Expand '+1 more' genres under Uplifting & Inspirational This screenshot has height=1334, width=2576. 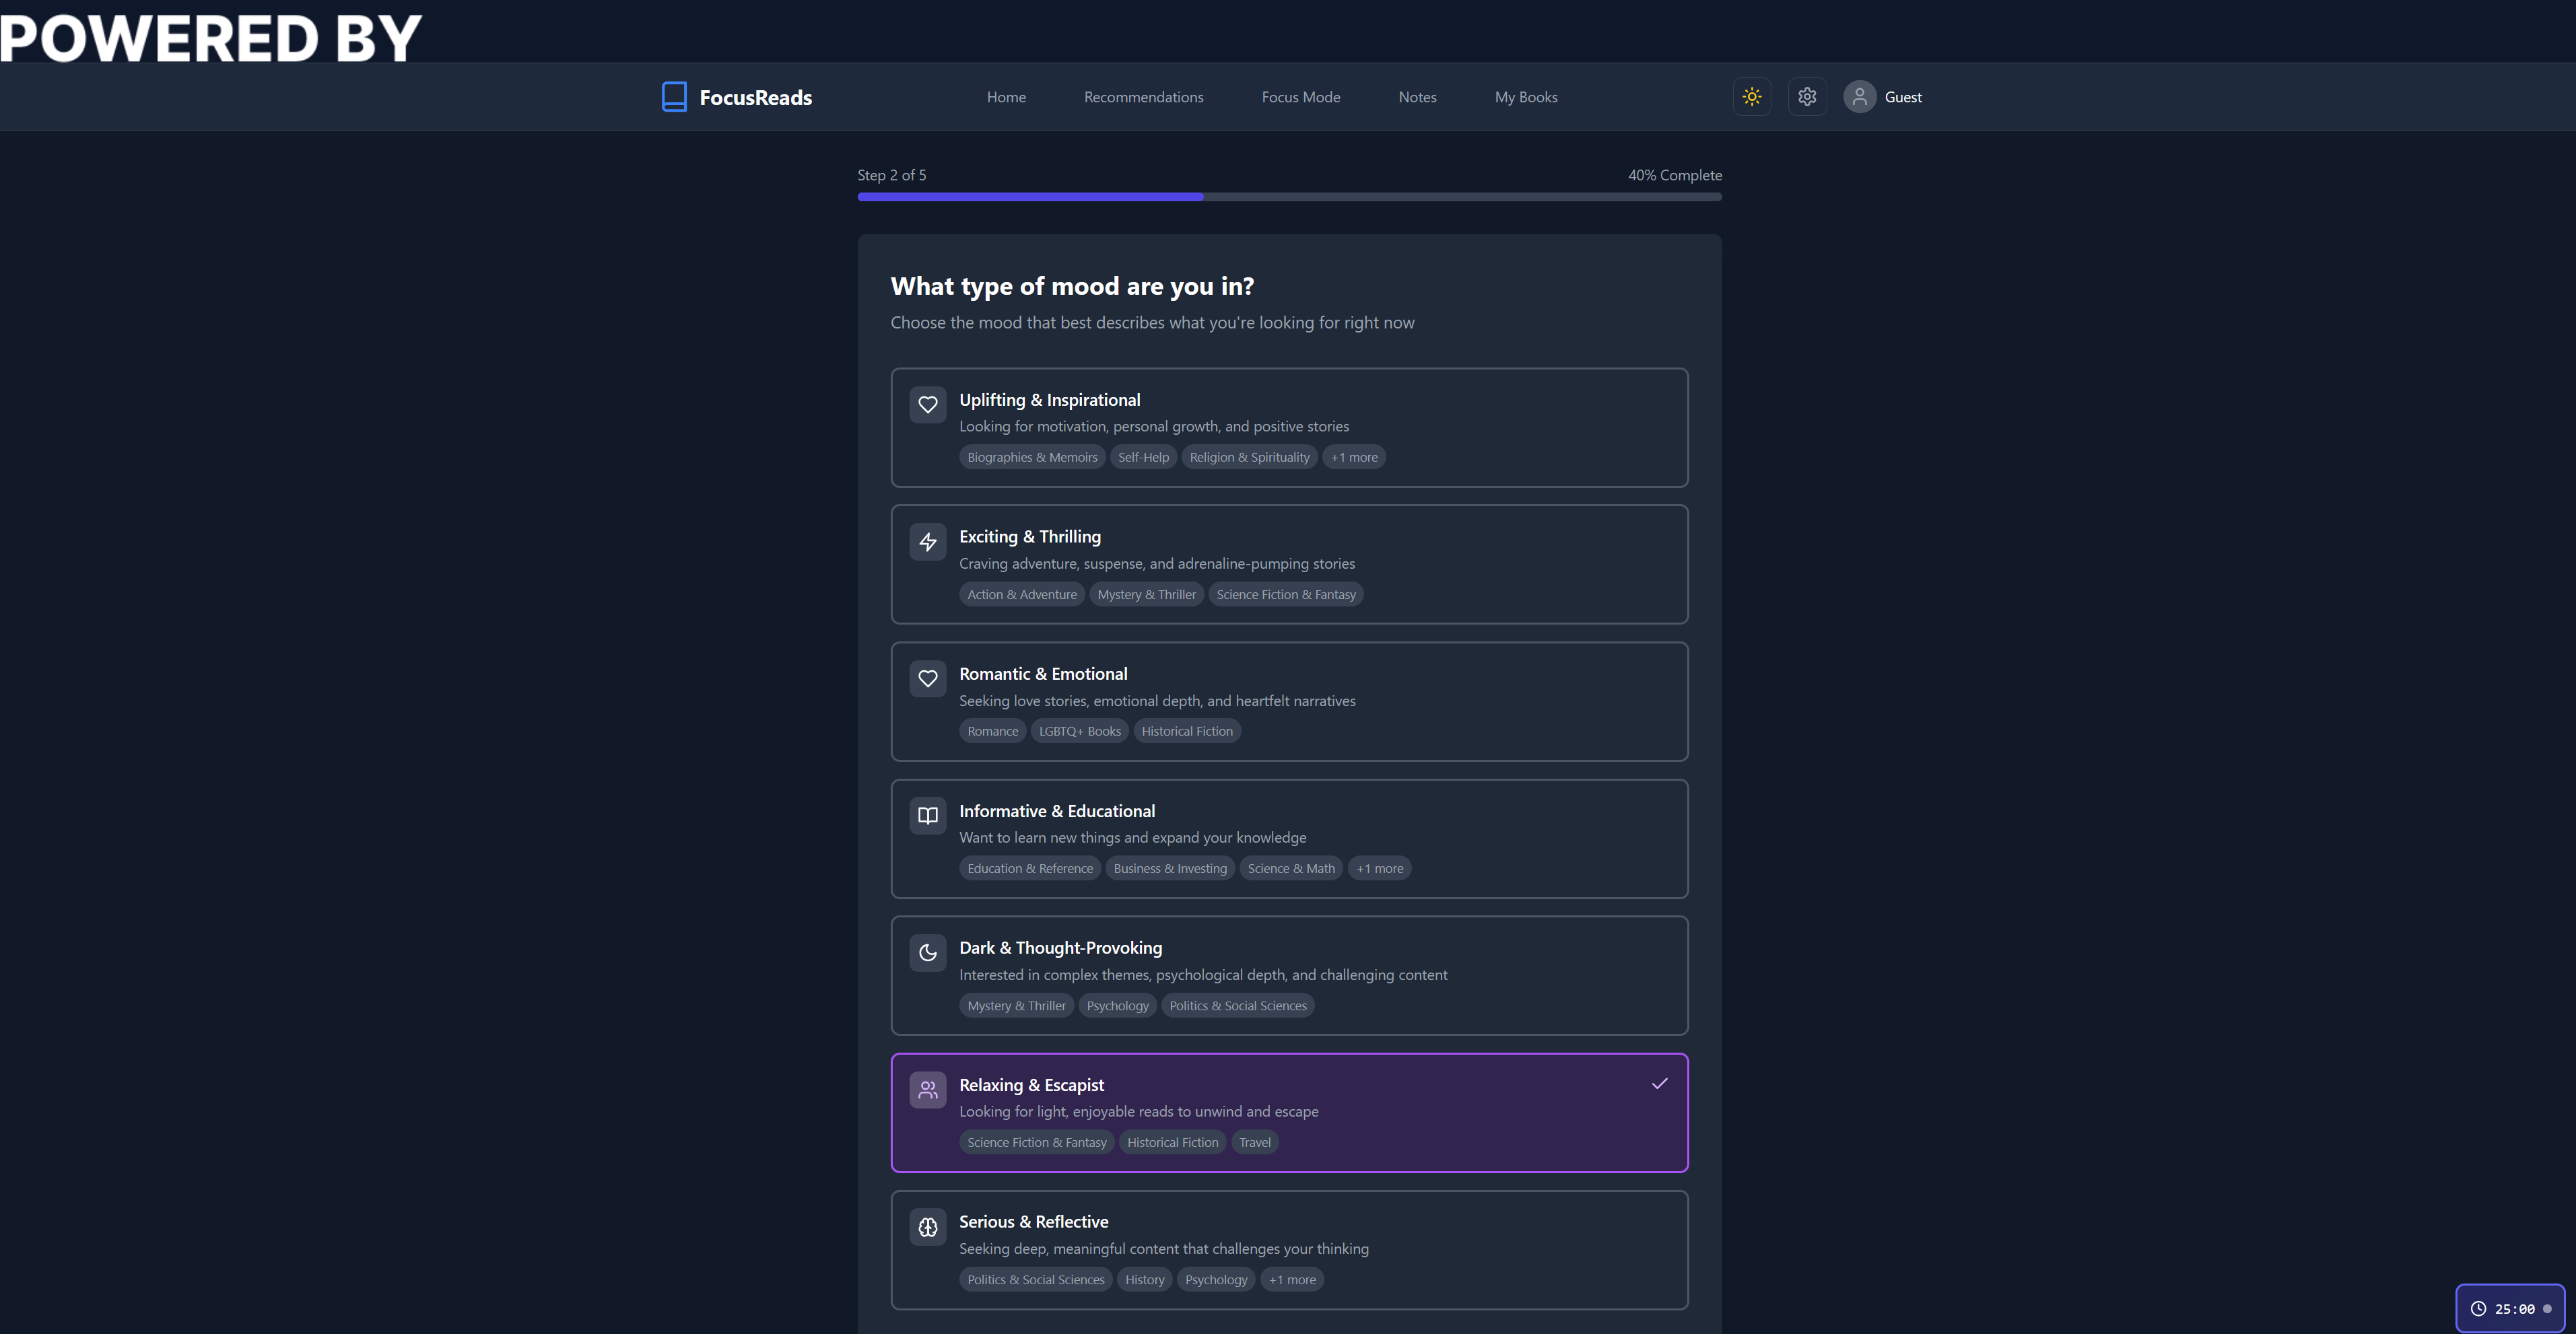point(1353,457)
